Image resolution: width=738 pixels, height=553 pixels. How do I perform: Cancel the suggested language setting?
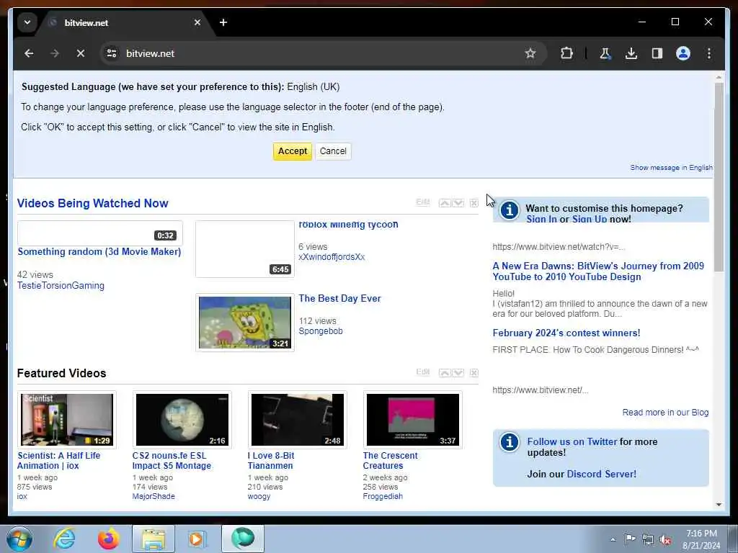[333, 151]
